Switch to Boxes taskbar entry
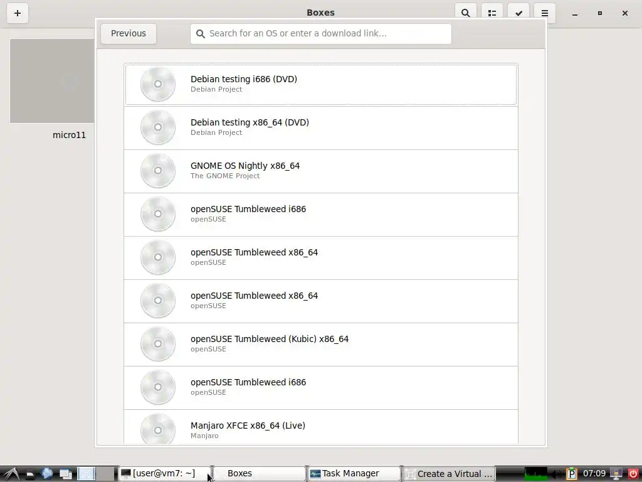Screen dimensions: 642x482 (x=260, y=474)
